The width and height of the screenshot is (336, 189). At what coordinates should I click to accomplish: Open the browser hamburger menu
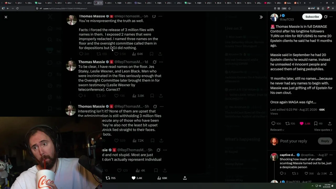(x=332, y=8)
